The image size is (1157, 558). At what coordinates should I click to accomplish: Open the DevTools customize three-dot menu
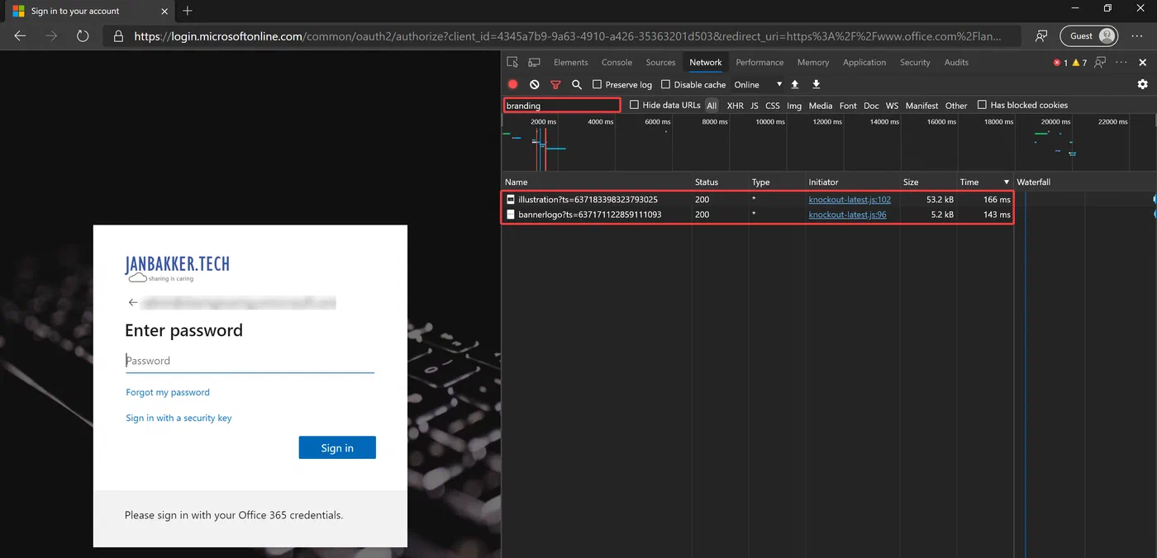tap(1121, 62)
